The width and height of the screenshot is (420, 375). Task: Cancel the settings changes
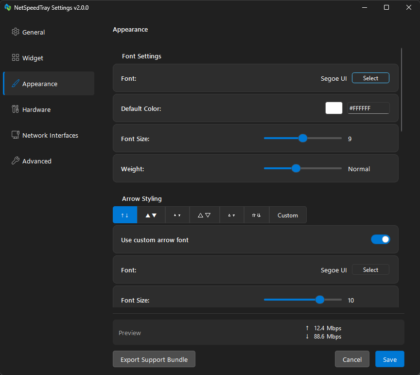pyautogui.click(x=352, y=359)
